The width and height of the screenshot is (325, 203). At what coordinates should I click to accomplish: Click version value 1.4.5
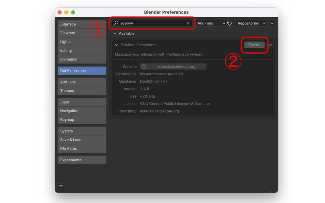pos(144,89)
